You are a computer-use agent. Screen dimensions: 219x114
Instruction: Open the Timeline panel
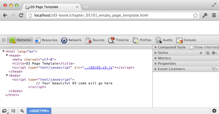point(118,40)
